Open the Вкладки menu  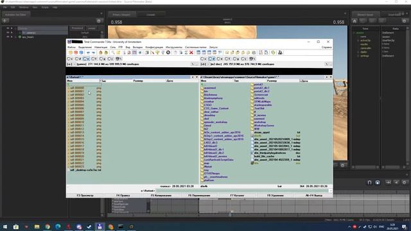click(137, 47)
